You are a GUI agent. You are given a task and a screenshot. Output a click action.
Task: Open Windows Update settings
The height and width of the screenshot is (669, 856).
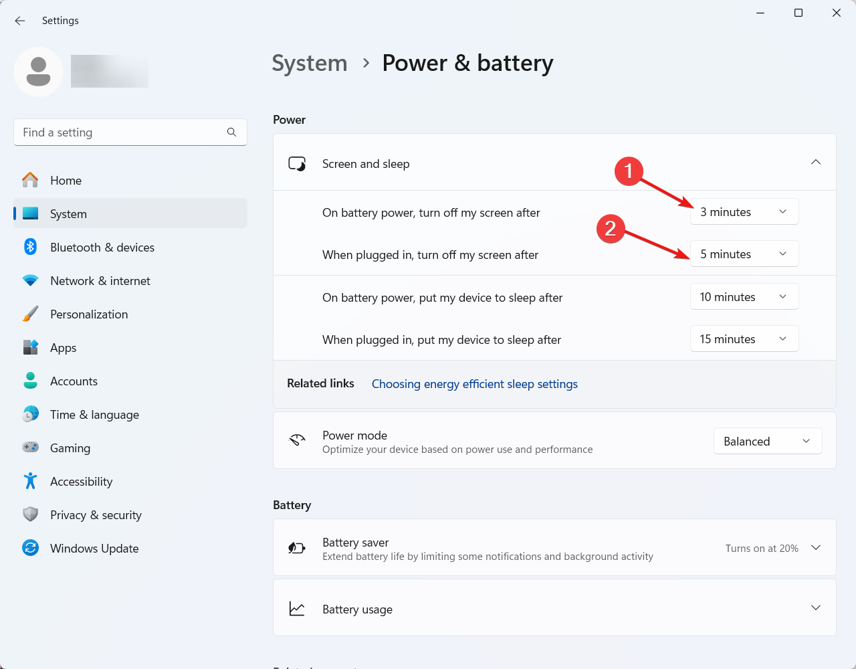click(130, 549)
